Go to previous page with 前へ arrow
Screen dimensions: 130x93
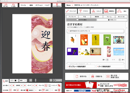[x=107, y=60]
